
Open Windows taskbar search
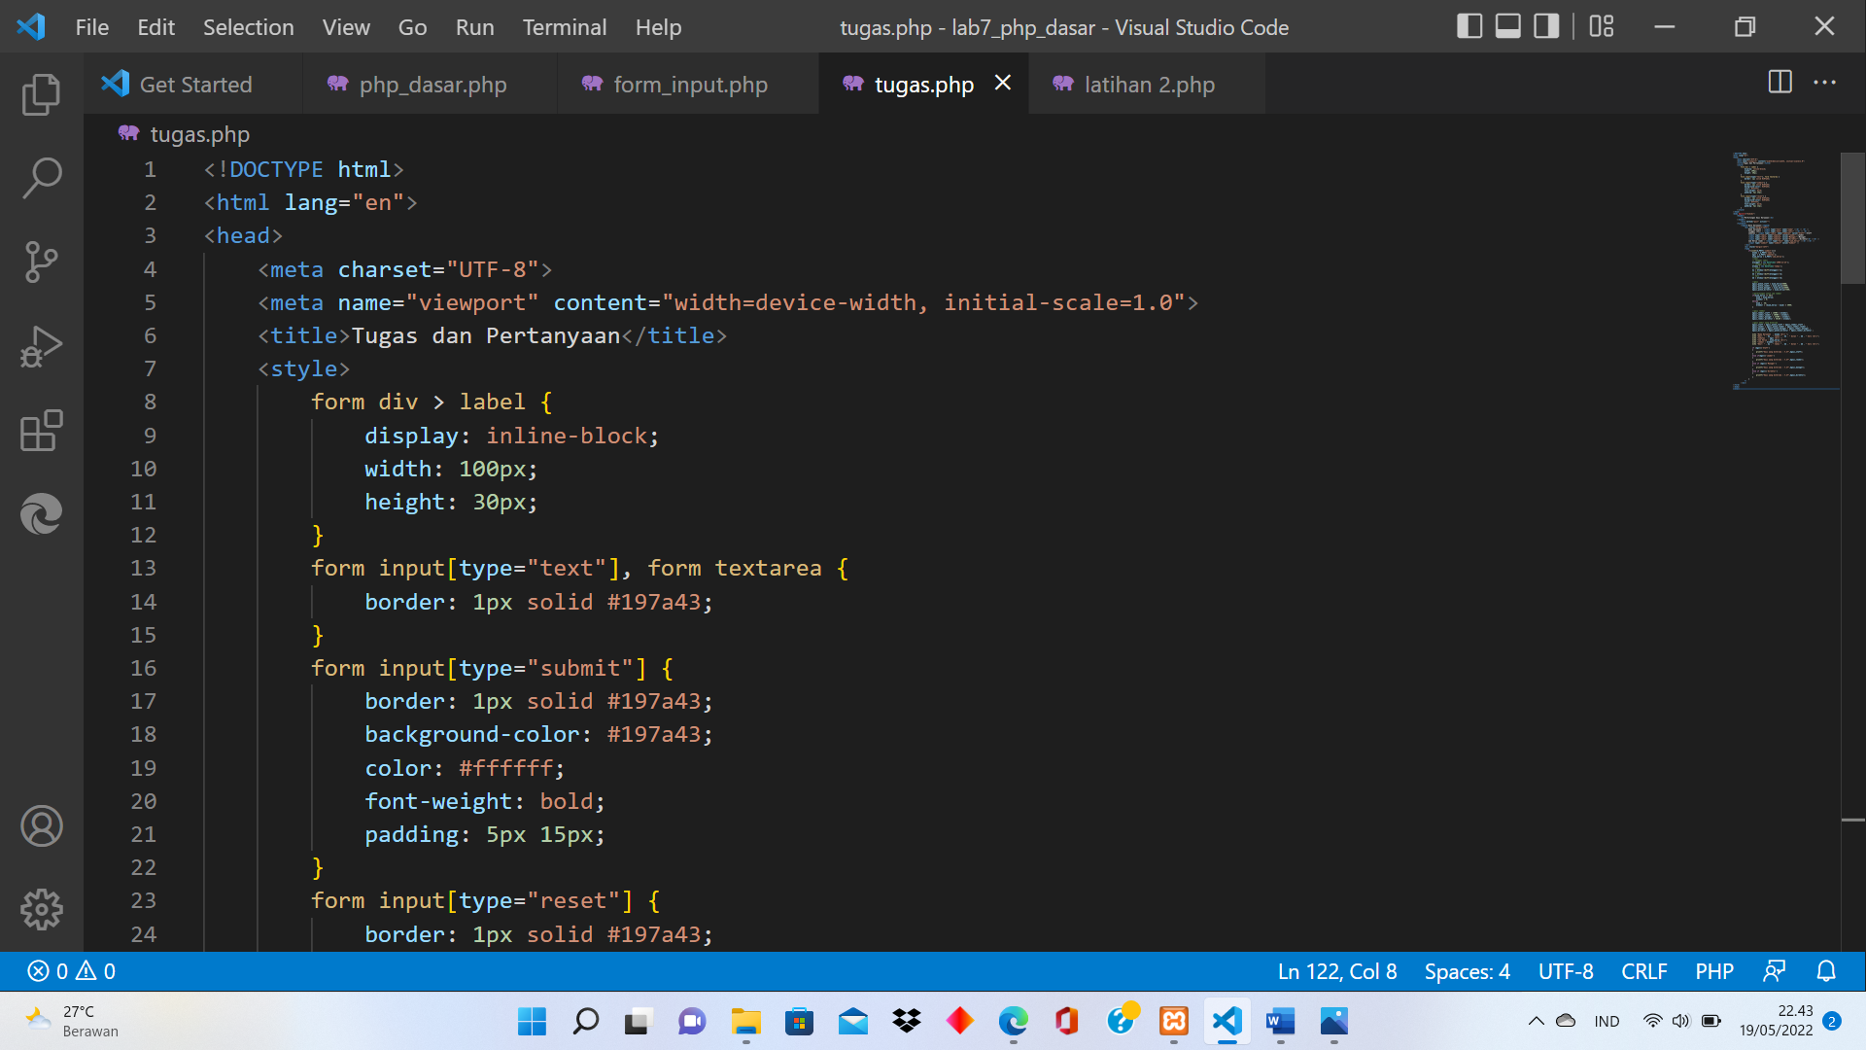(585, 1021)
